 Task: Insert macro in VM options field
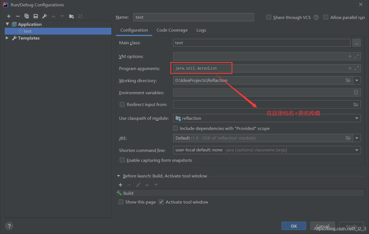pyautogui.click(x=350, y=56)
